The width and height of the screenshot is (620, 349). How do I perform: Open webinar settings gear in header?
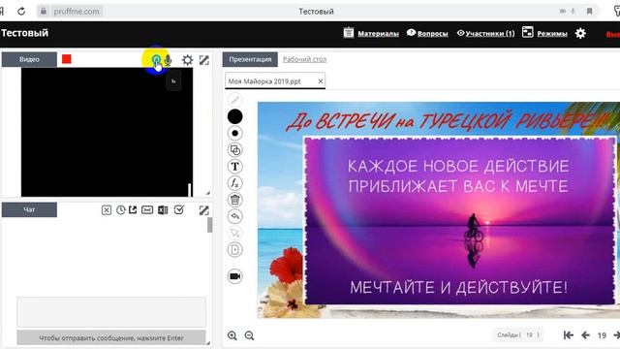[x=580, y=34]
